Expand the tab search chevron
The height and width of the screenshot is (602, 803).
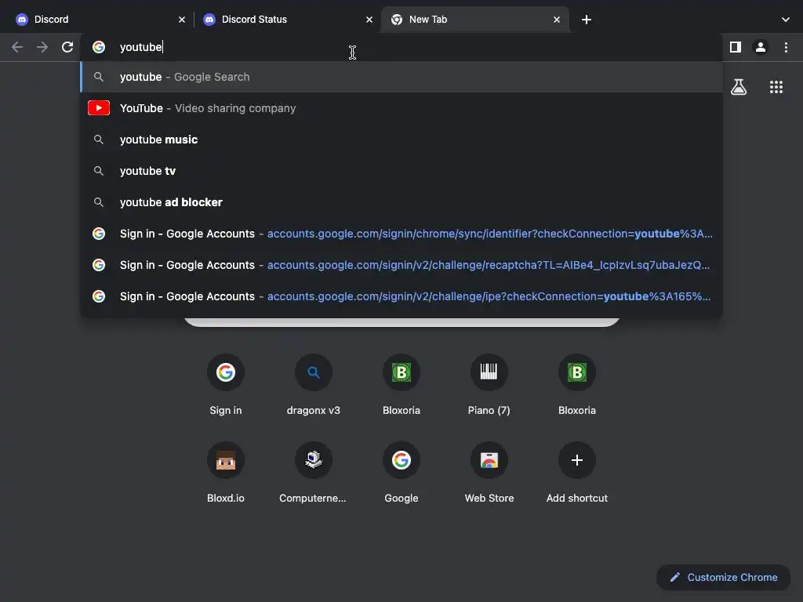[x=786, y=20]
